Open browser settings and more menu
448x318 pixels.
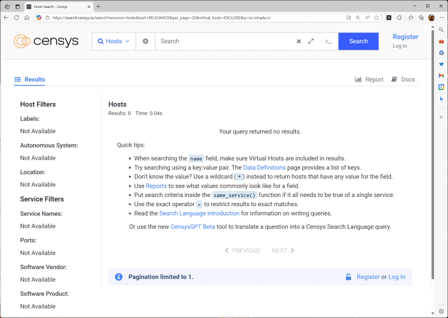point(442,17)
